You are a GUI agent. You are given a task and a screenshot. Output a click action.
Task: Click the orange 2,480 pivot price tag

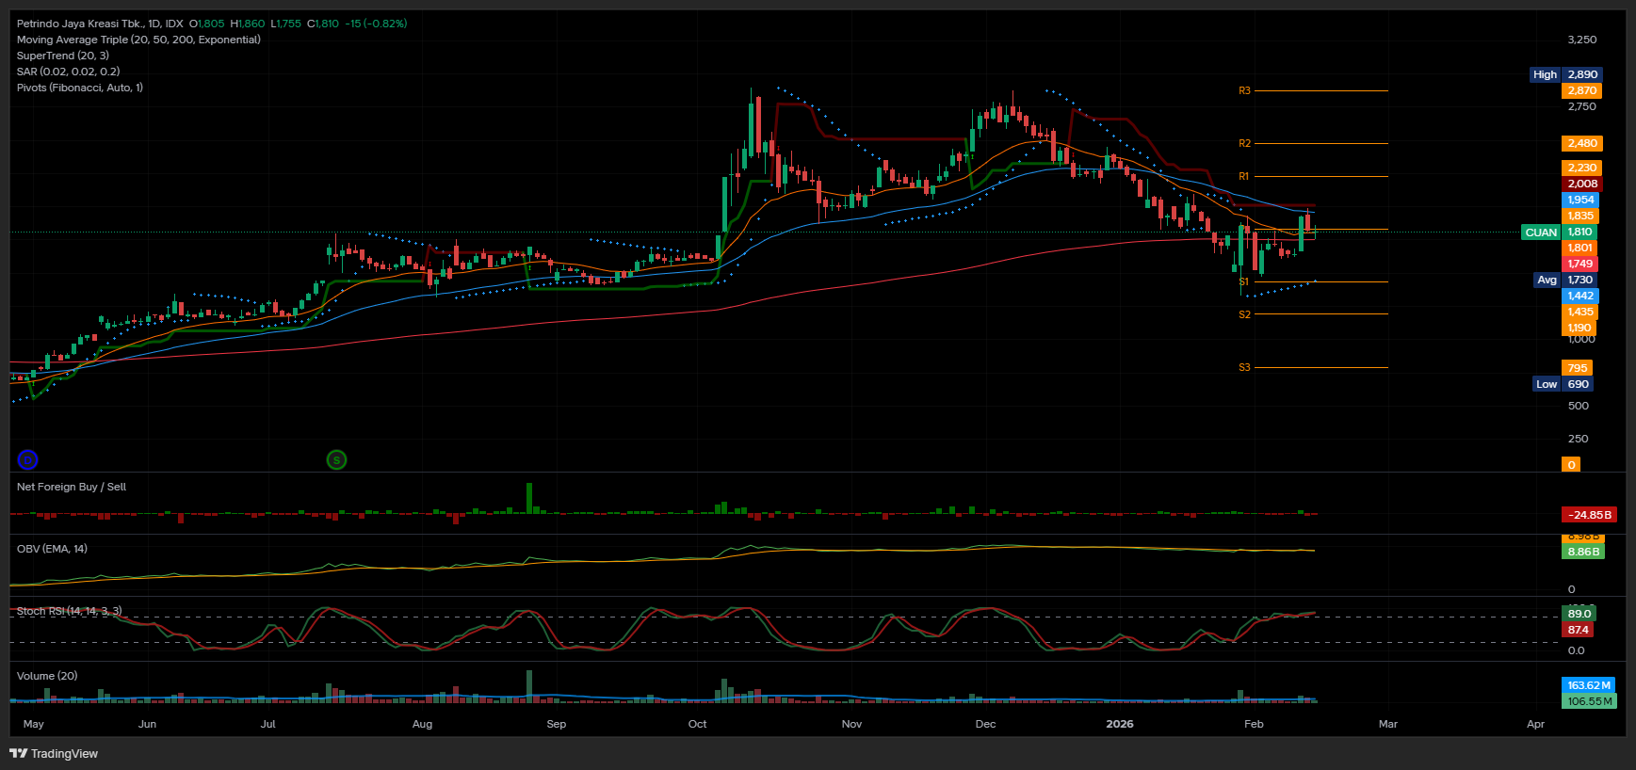coord(1581,143)
